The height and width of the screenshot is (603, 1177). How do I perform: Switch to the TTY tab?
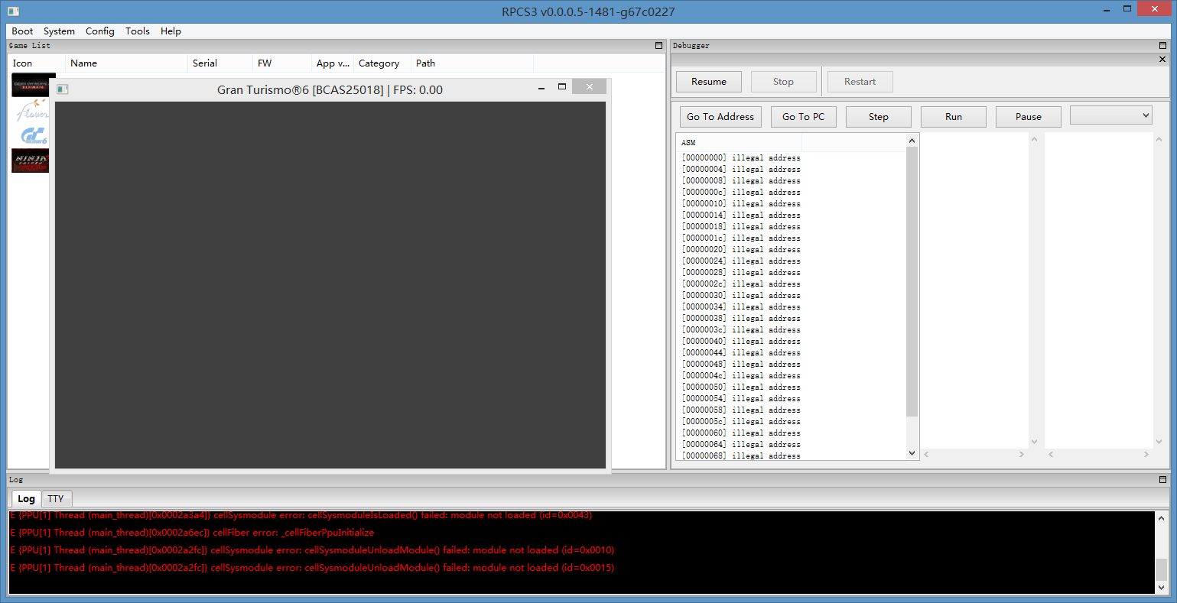(x=55, y=499)
